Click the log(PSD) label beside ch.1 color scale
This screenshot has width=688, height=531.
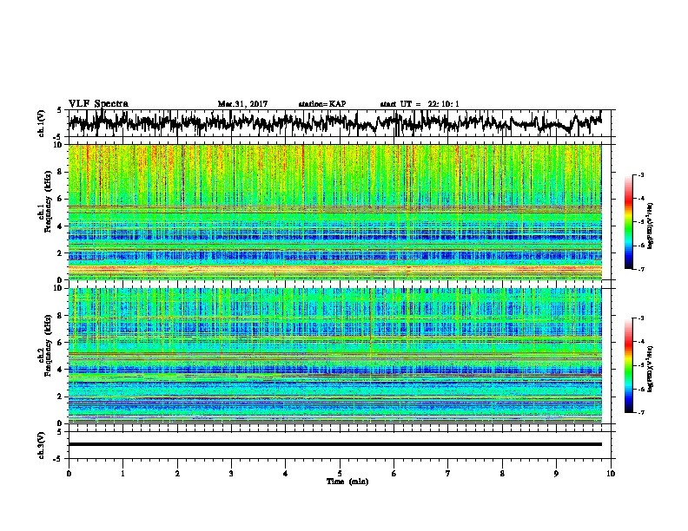coord(651,226)
